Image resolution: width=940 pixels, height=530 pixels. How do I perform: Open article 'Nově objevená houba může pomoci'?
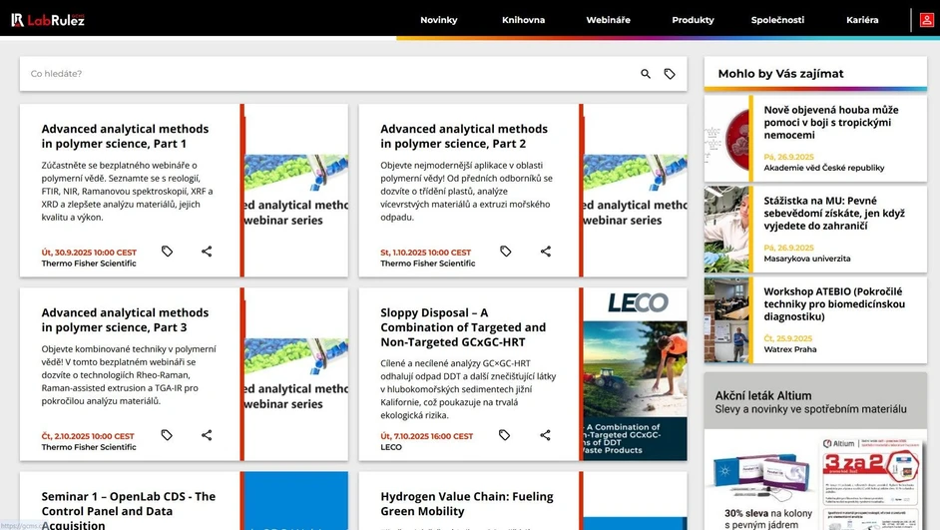[831, 123]
